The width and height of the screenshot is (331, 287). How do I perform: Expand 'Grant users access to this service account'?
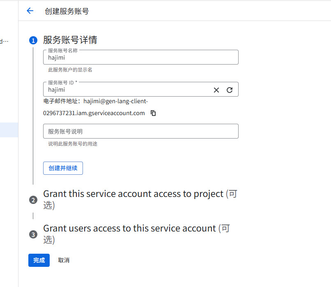click(x=129, y=229)
